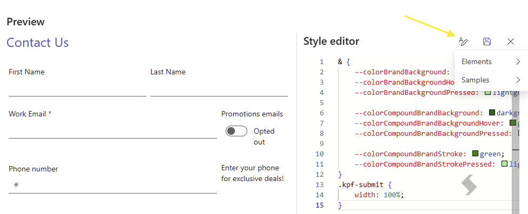Click the Work Email label
This screenshot has width=528, height=214.
28,114
